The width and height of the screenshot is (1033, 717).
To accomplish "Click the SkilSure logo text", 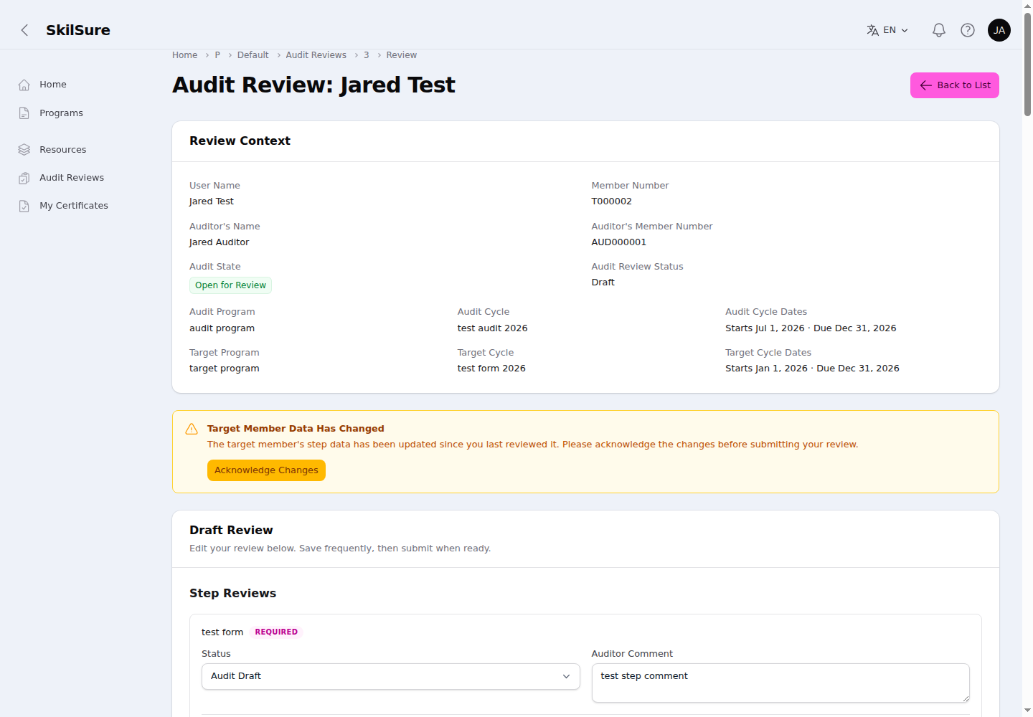I will (78, 30).
